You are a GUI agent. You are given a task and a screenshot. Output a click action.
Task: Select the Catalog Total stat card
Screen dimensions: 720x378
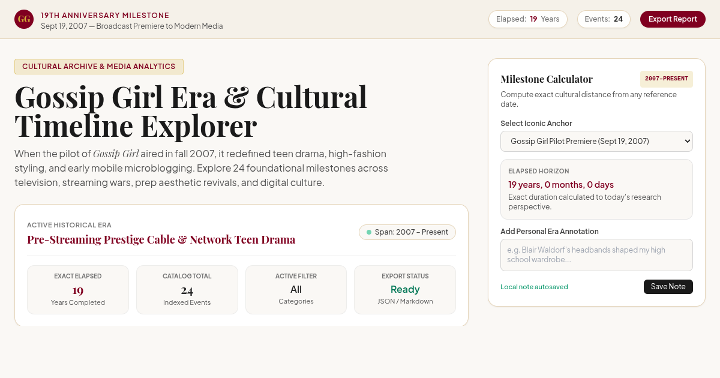(187, 290)
